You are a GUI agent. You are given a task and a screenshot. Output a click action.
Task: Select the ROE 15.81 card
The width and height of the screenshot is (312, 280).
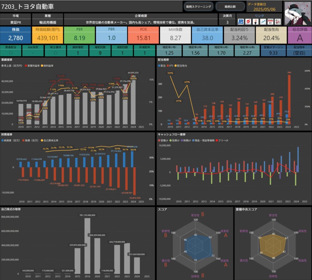tap(144, 35)
